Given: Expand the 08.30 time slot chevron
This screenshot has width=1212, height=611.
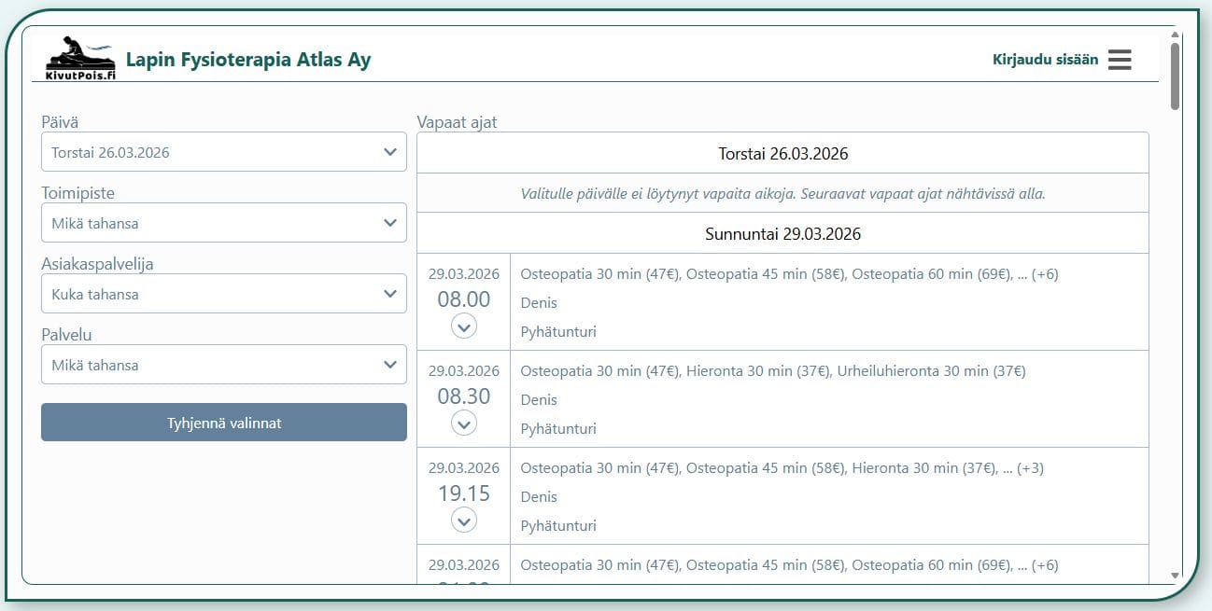Looking at the screenshot, I should [464, 423].
